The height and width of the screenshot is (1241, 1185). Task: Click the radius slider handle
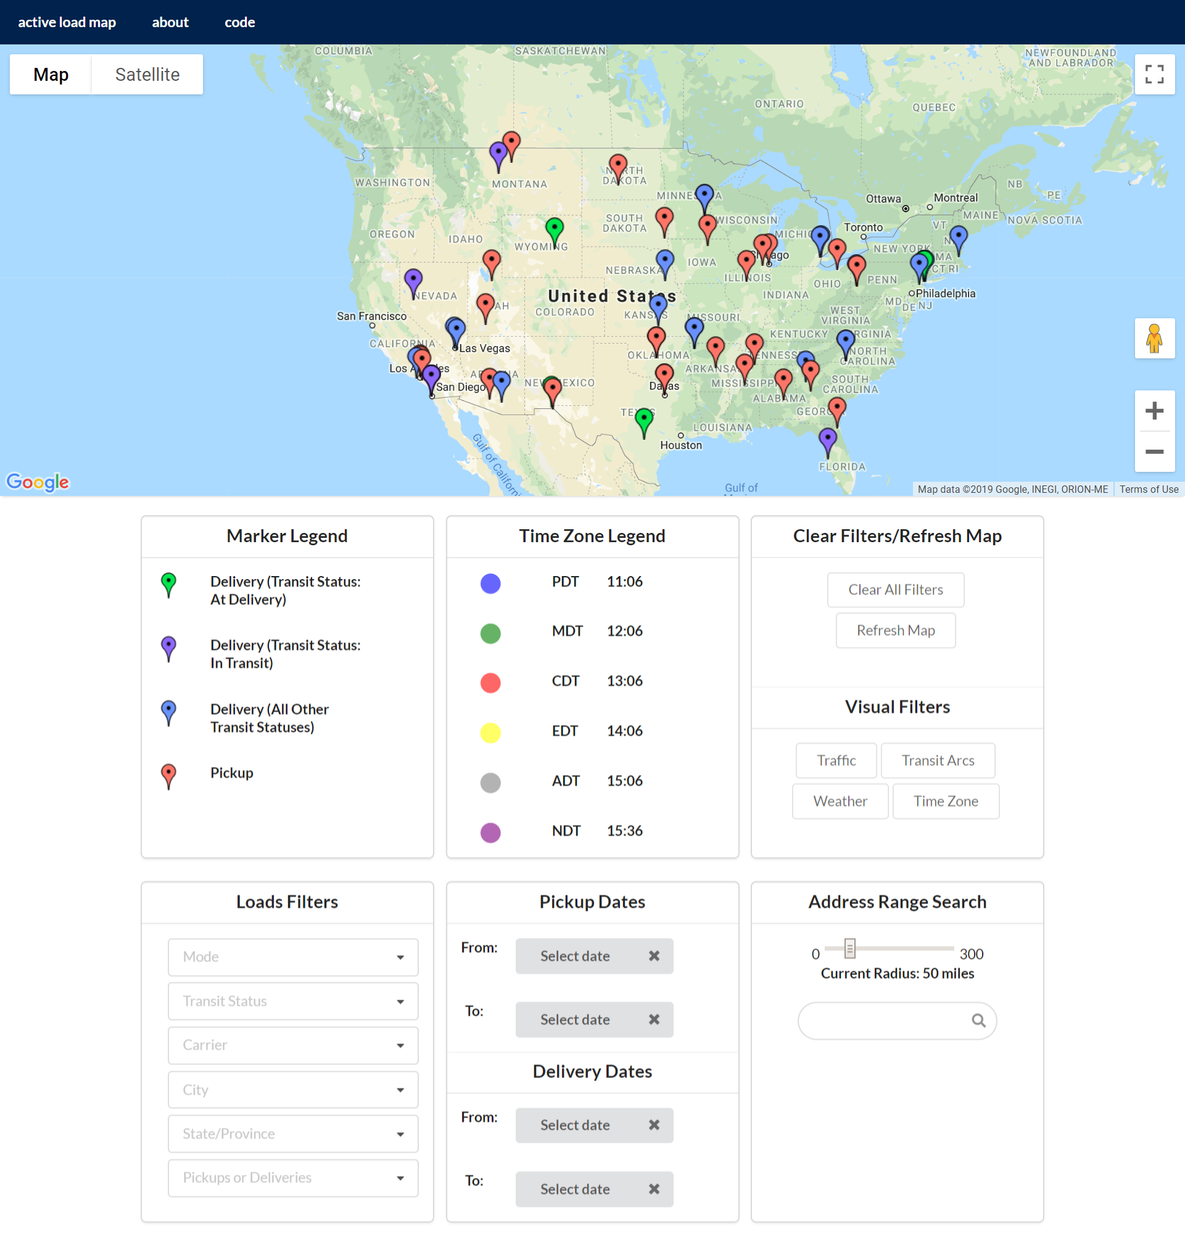(x=849, y=948)
